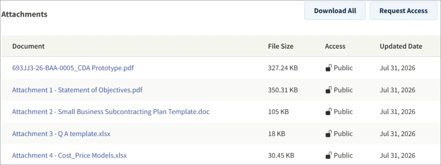
Task: Click the Attachments section heading
Action: pyautogui.click(x=24, y=14)
